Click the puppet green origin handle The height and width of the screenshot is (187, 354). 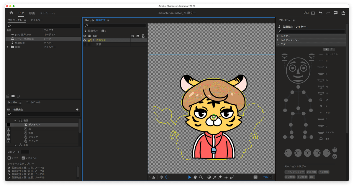(x=214, y=117)
